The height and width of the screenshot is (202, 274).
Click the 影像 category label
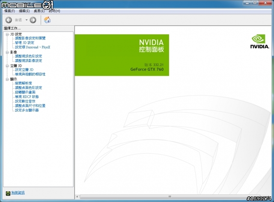[x=13, y=52]
